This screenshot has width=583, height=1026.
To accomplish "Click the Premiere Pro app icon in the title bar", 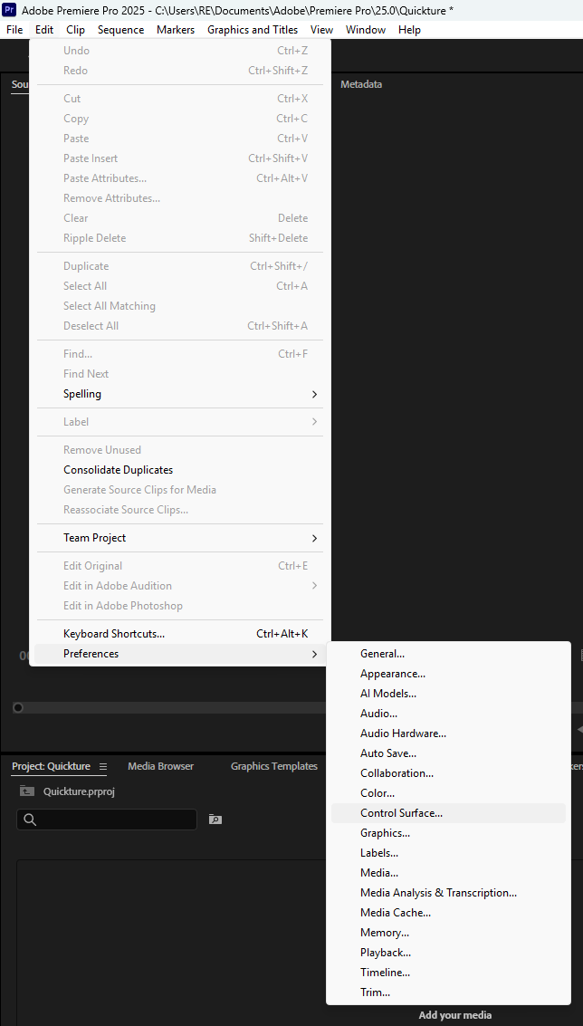I will (10, 10).
